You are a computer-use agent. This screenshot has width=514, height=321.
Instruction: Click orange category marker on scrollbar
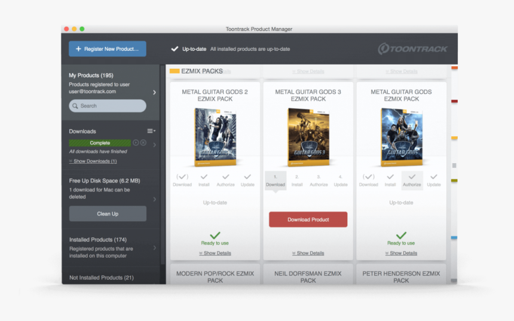pos(454,68)
